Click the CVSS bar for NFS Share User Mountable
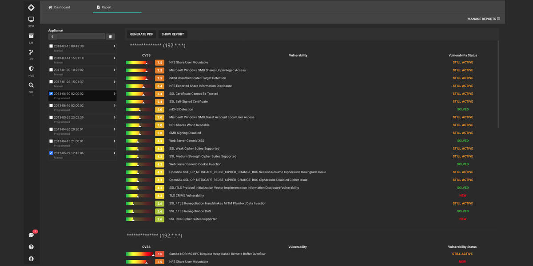The width and height of the screenshot is (533, 266). pyautogui.click(x=139, y=63)
